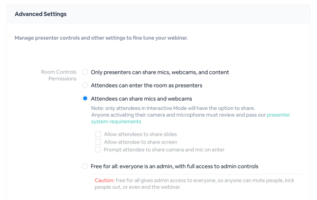This screenshot has height=200, width=317.
Task: Click the 'Only presenters can share mics, webcams, and content' label
Action: click(160, 72)
